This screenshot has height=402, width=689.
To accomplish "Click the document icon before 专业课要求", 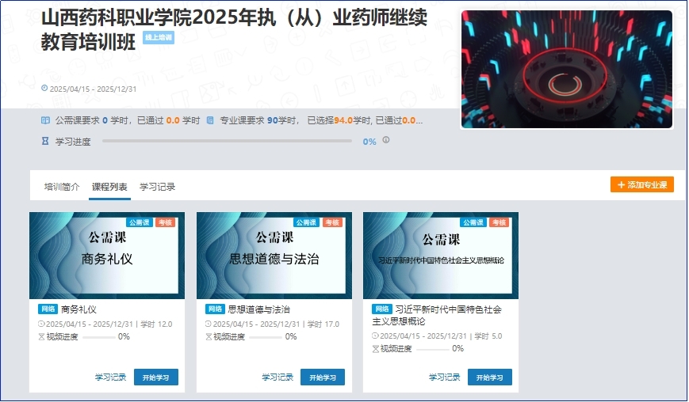I will (210, 120).
